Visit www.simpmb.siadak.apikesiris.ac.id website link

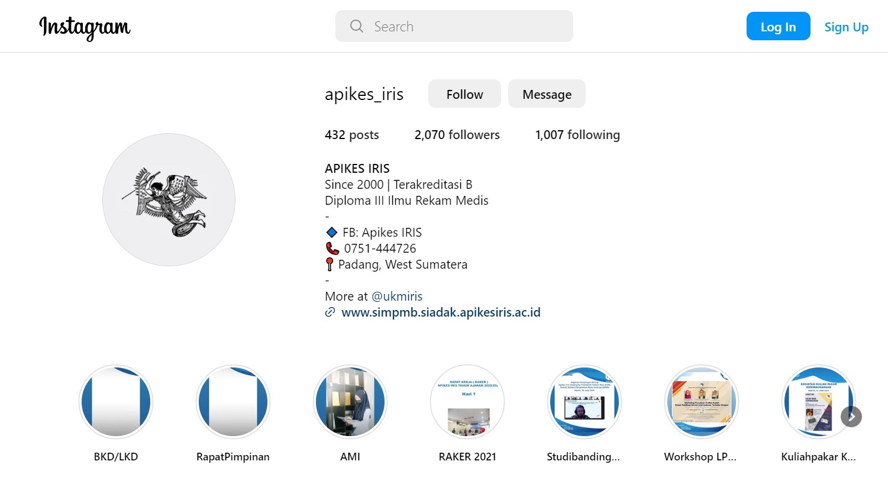click(441, 312)
